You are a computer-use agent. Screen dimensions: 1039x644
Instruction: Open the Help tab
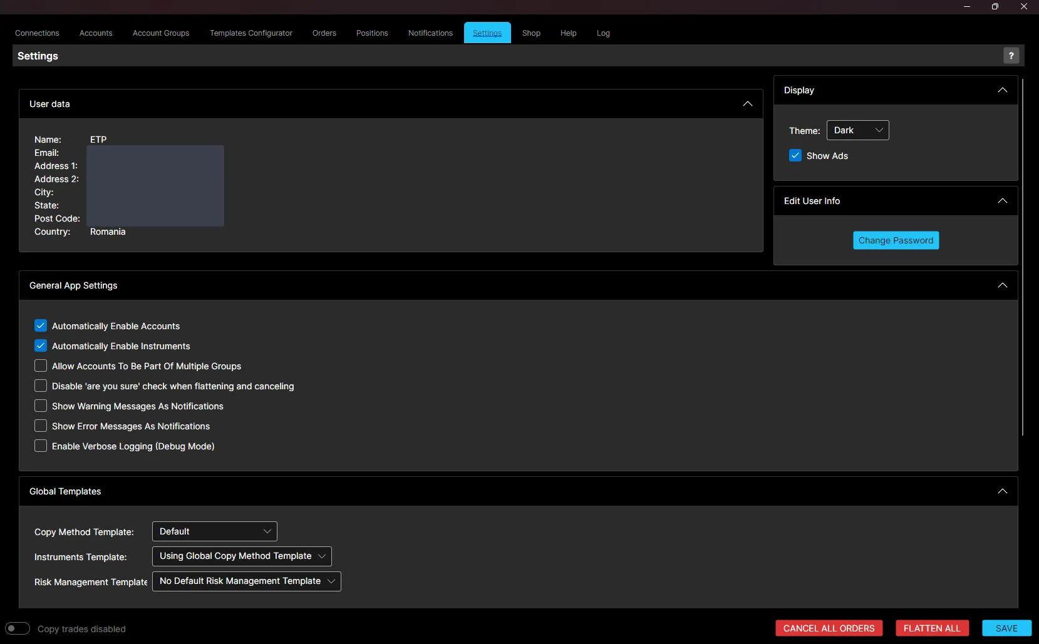click(569, 33)
